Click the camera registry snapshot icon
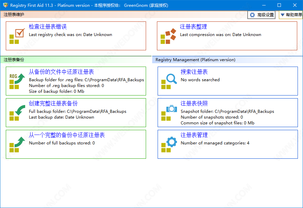Viewport: 303px width, 208px height. 169,113
